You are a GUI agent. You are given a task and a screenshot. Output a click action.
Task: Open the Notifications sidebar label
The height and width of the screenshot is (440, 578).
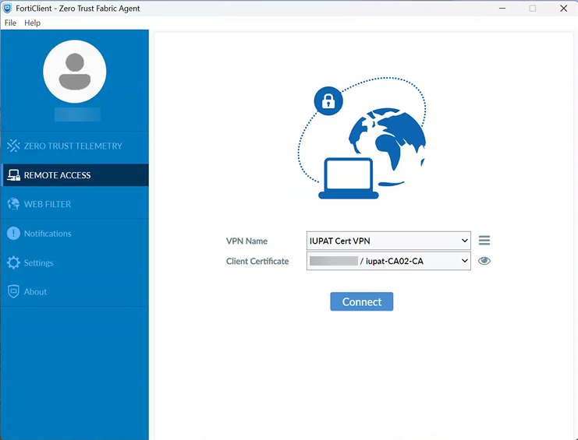48,234
